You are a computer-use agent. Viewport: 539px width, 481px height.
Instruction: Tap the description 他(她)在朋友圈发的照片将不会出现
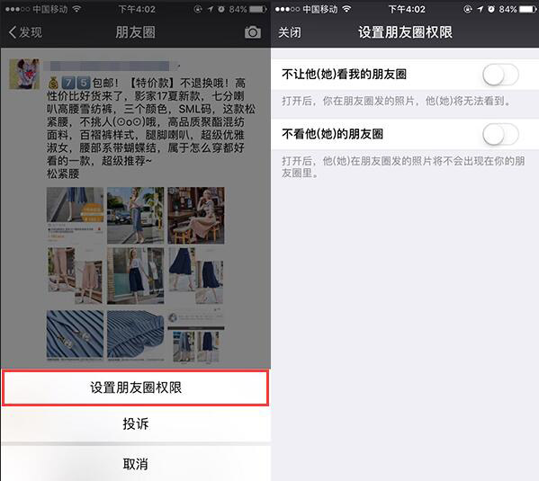[x=403, y=166]
